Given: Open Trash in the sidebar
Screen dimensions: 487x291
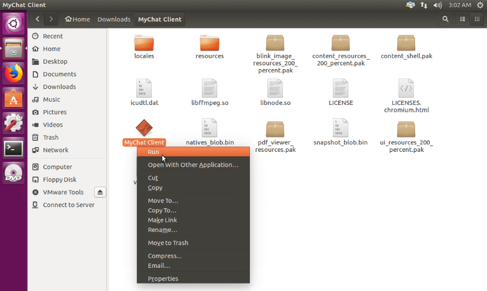Looking at the screenshot, I should click(x=51, y=138).
